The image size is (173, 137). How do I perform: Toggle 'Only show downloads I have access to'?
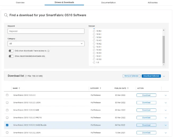coord(11,51)
